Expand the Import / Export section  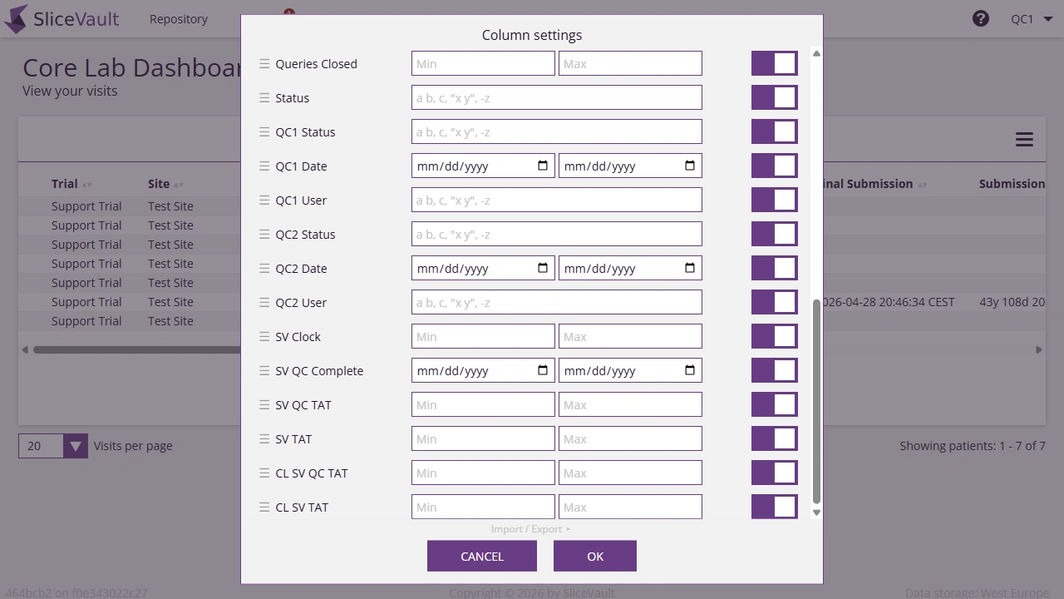[531, 528]
